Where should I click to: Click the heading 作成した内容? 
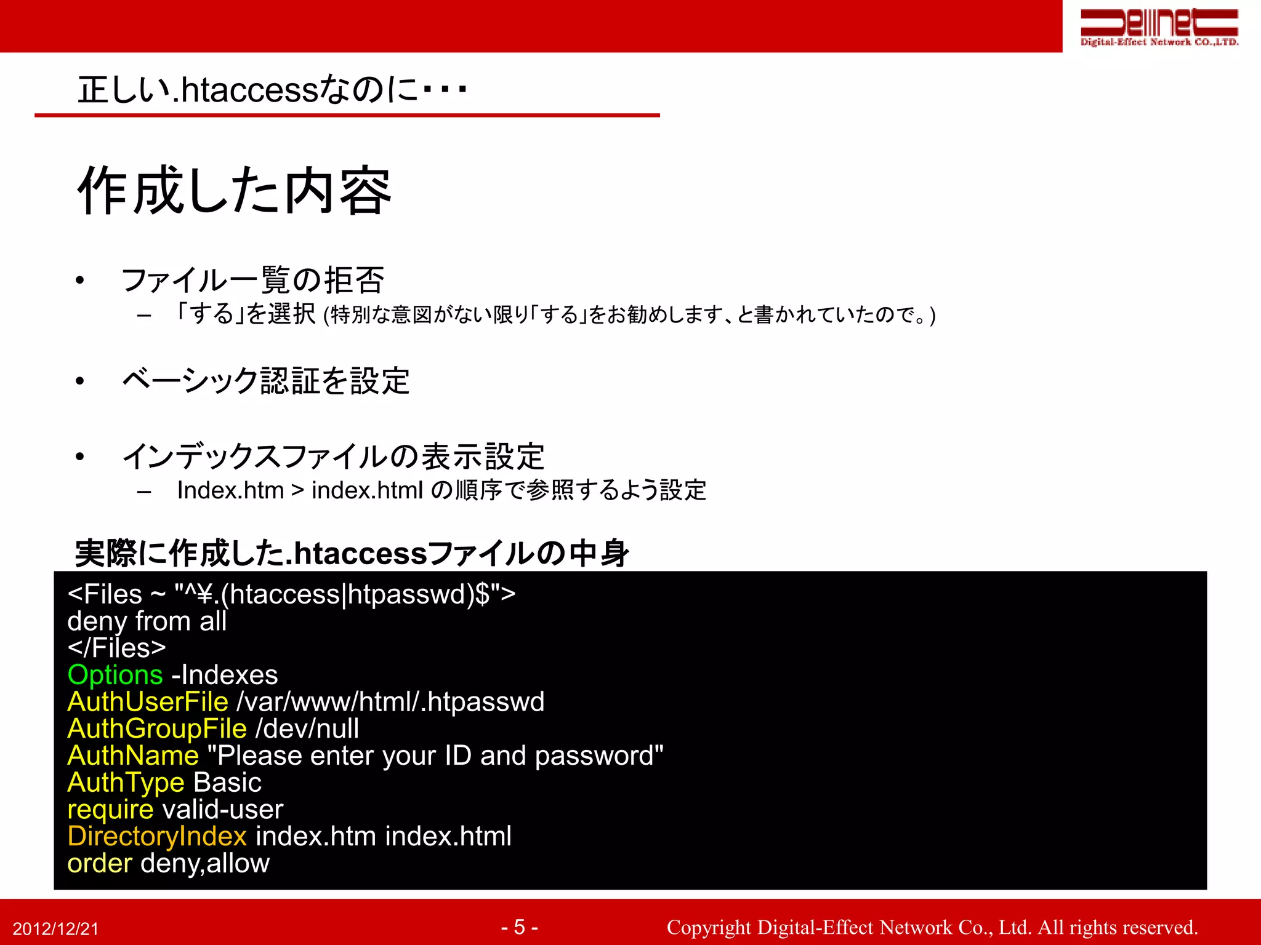pos(235,190)
